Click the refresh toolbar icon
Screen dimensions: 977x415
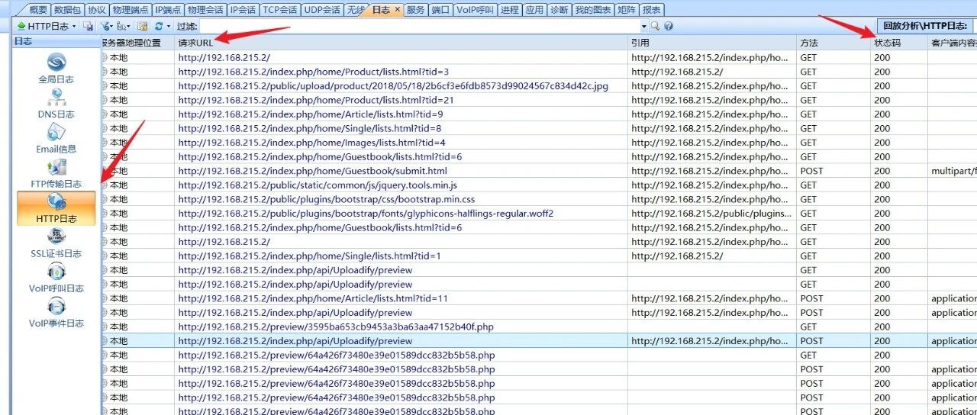(x=158, y=26)
